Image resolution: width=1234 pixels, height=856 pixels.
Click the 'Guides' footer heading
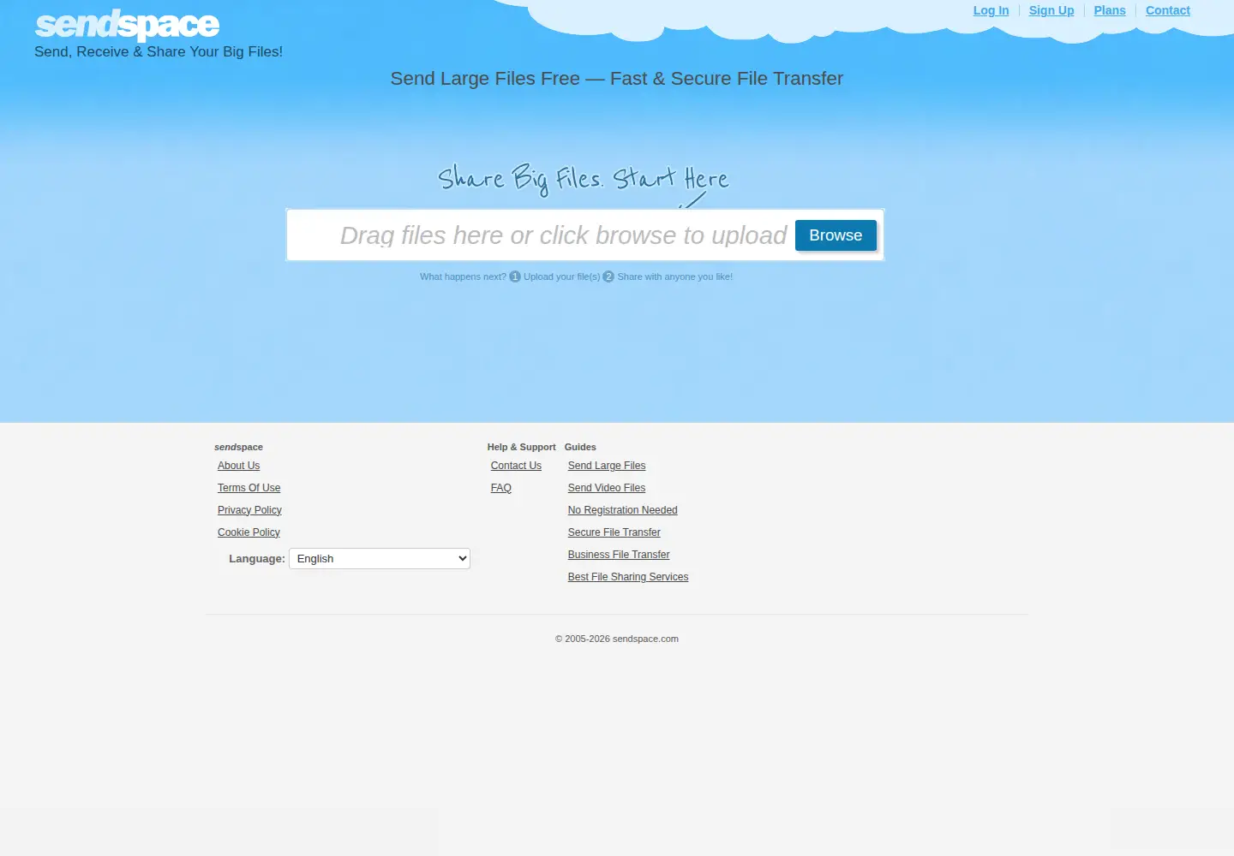point(580,447)
